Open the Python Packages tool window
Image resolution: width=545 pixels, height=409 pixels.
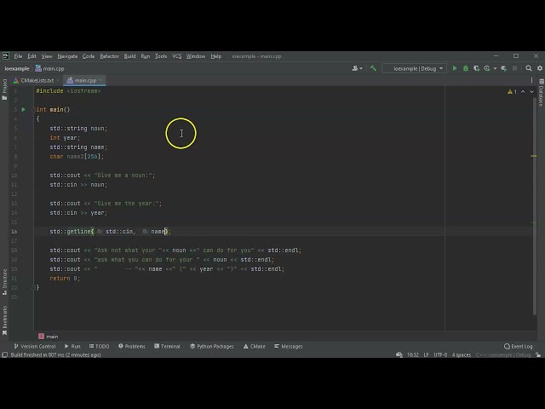tap(212, 347)
